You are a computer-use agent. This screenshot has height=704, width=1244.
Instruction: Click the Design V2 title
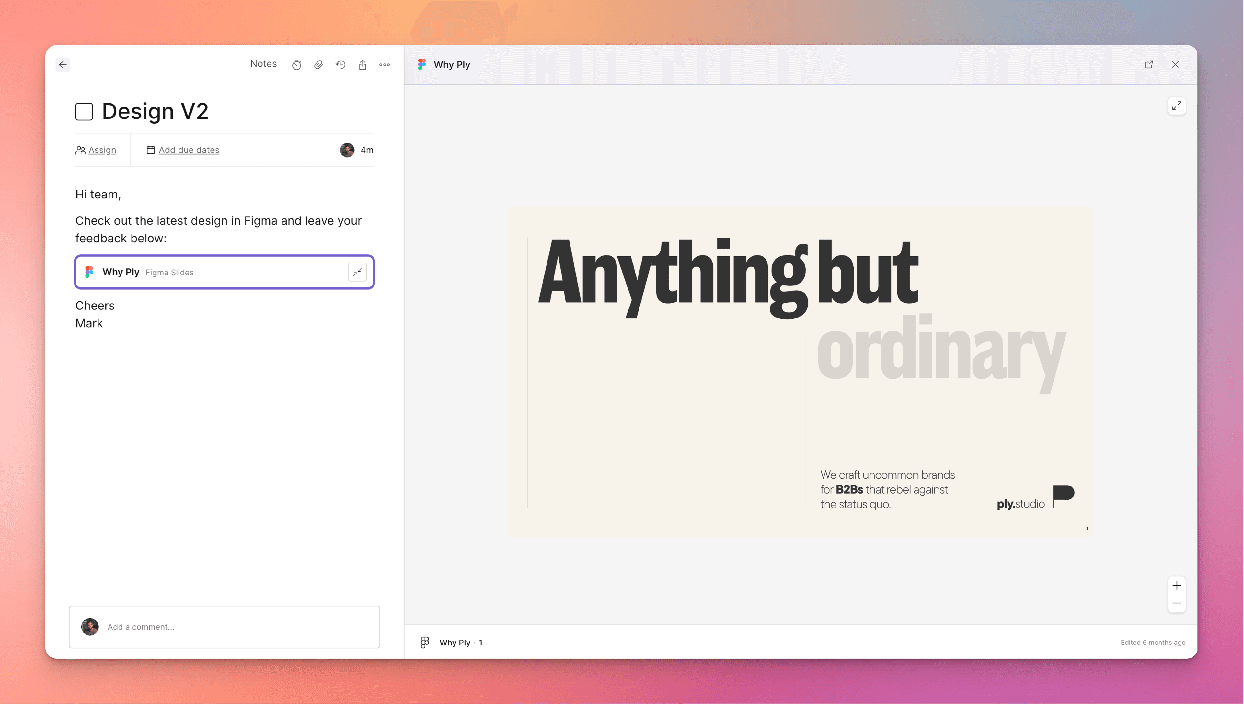(x=155, y=111)
